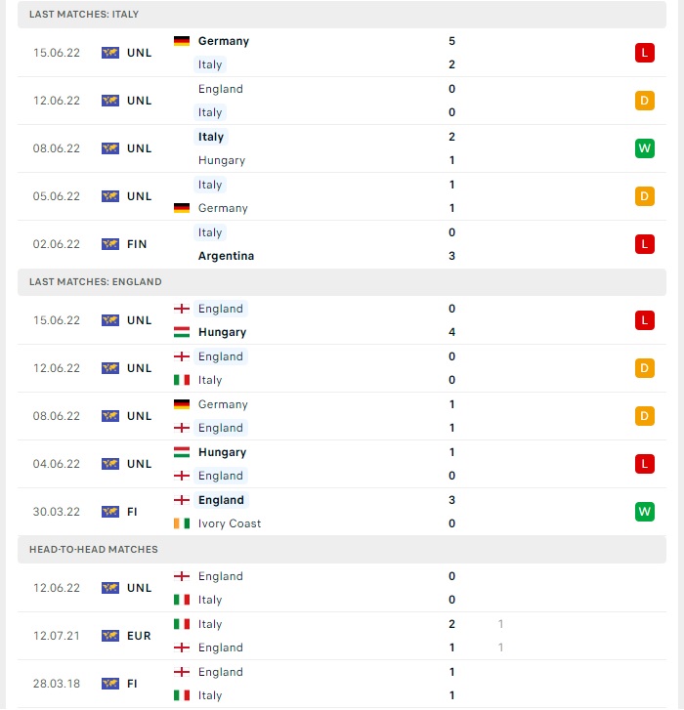Viewport: 684px width, 710px height.
Task: Click the Ivory Coast flag icon
Action: 182,523
